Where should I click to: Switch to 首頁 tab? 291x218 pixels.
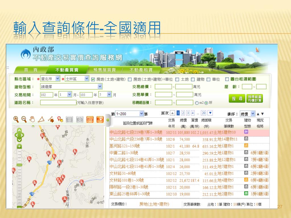click(x=31, y=70)
